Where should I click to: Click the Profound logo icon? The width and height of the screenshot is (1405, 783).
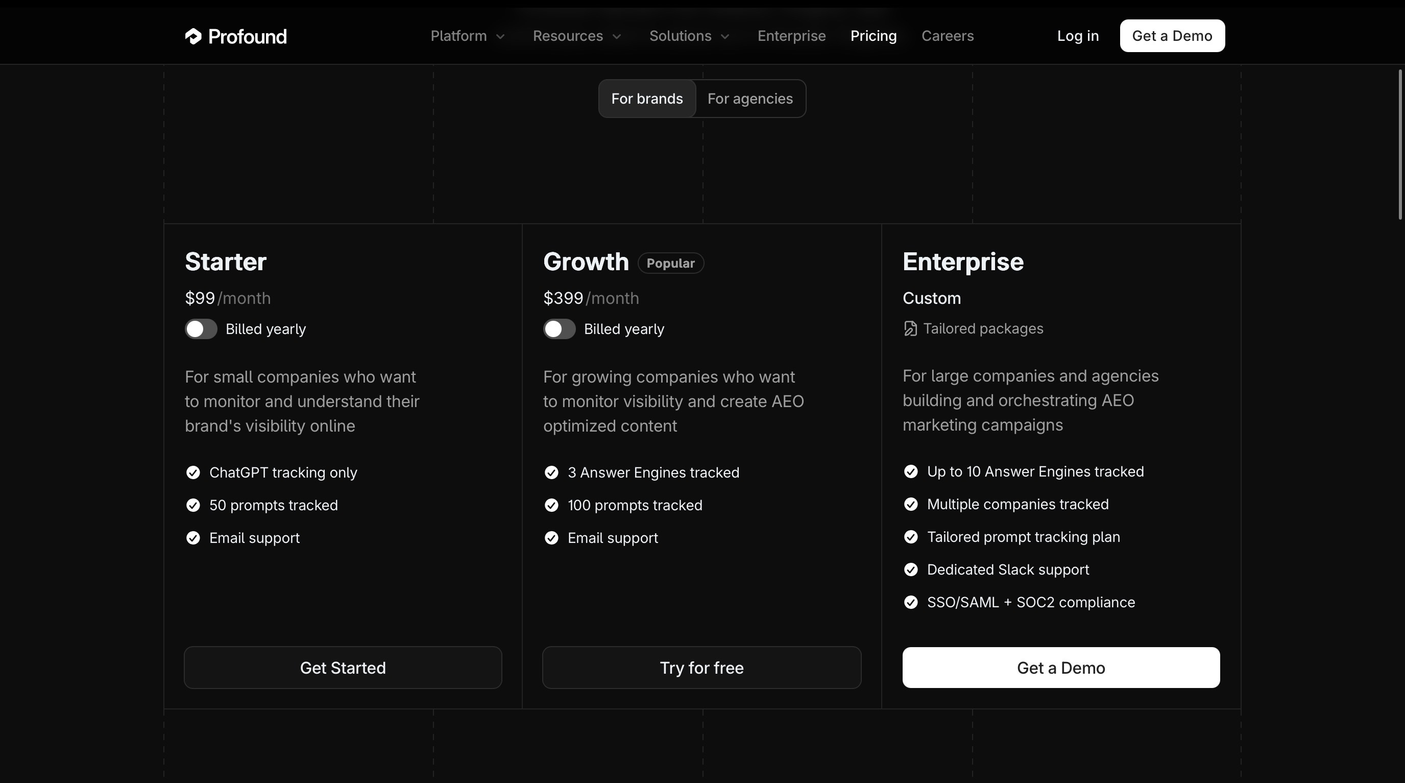pyautogui.click(x=193, y=36)
